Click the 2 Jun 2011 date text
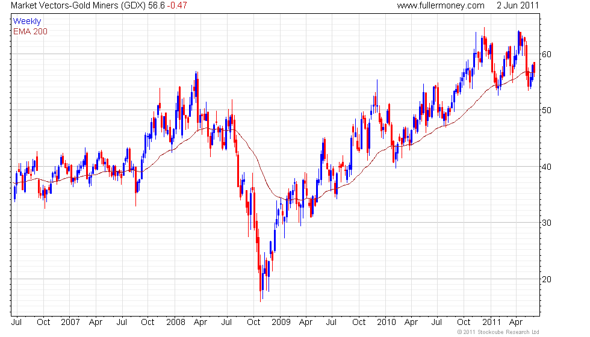Screen dimensions: 590x337 click(x=518, y=5)
